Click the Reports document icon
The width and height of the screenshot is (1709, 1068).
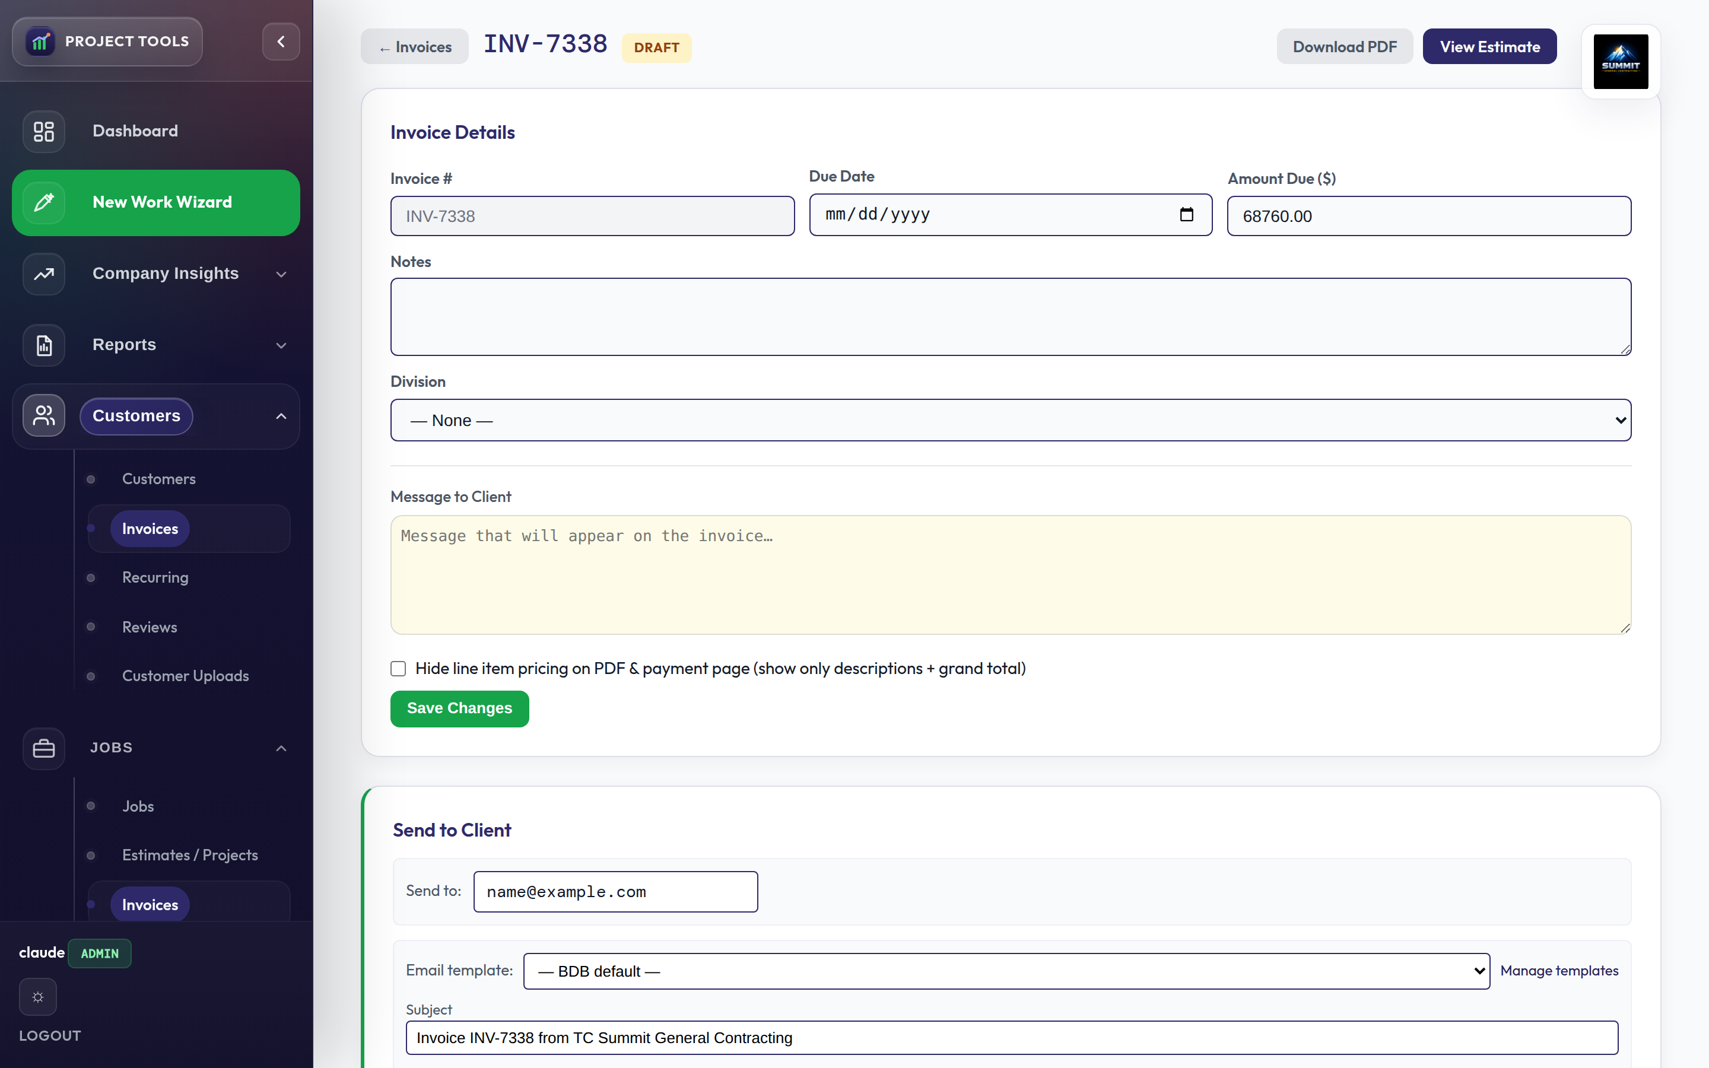click(44, 345)
